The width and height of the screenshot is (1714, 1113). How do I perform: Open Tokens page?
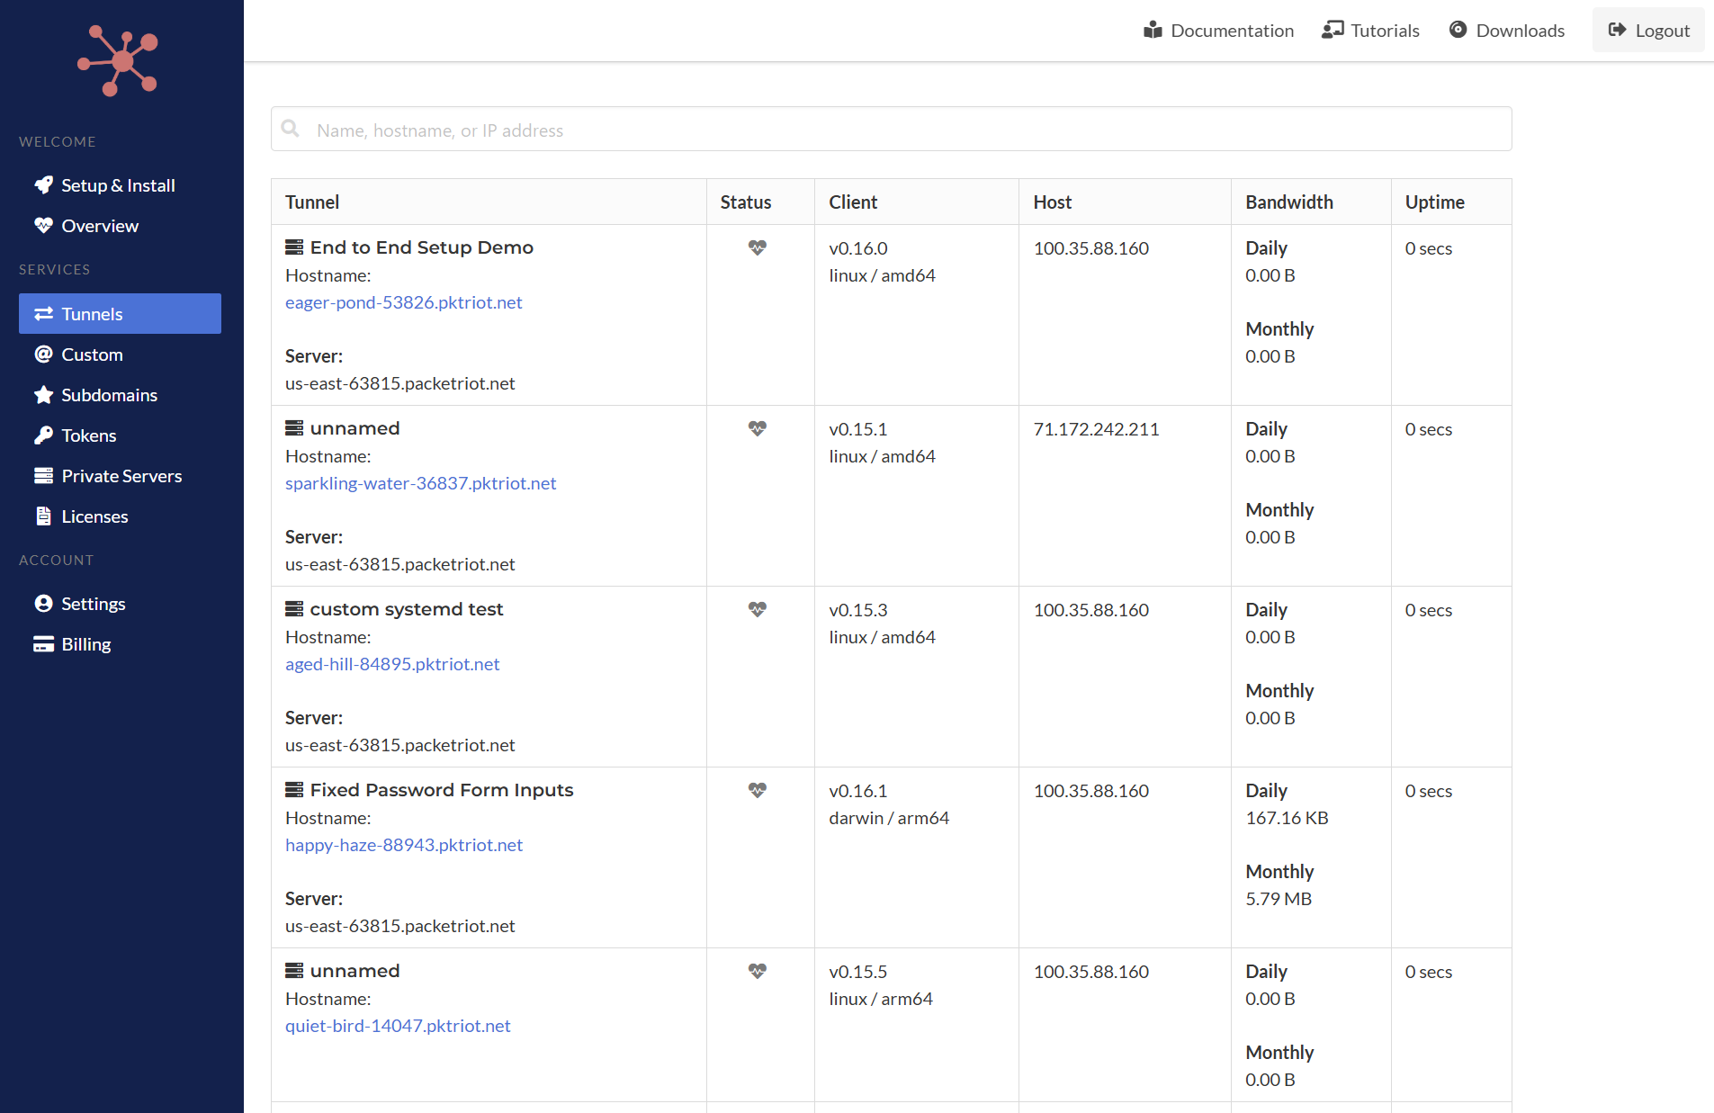(88, 435)
